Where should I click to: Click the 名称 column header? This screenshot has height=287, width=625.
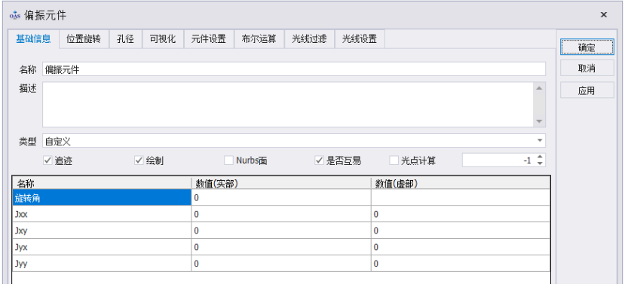coord(102,183)
